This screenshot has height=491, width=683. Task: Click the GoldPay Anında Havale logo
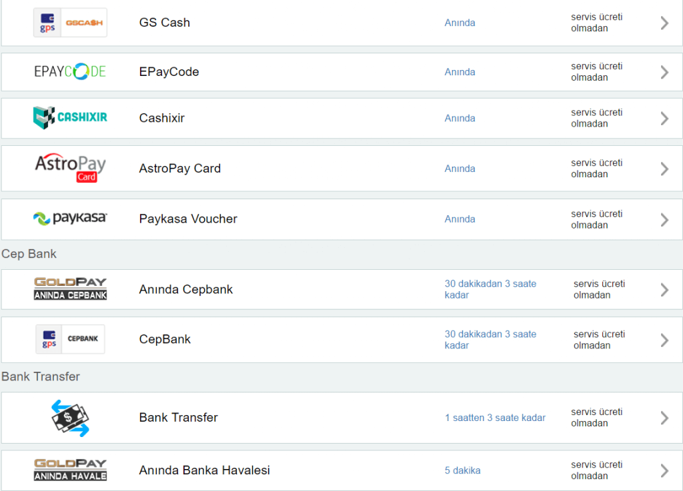pyautogui.click(x=70, y=470)
